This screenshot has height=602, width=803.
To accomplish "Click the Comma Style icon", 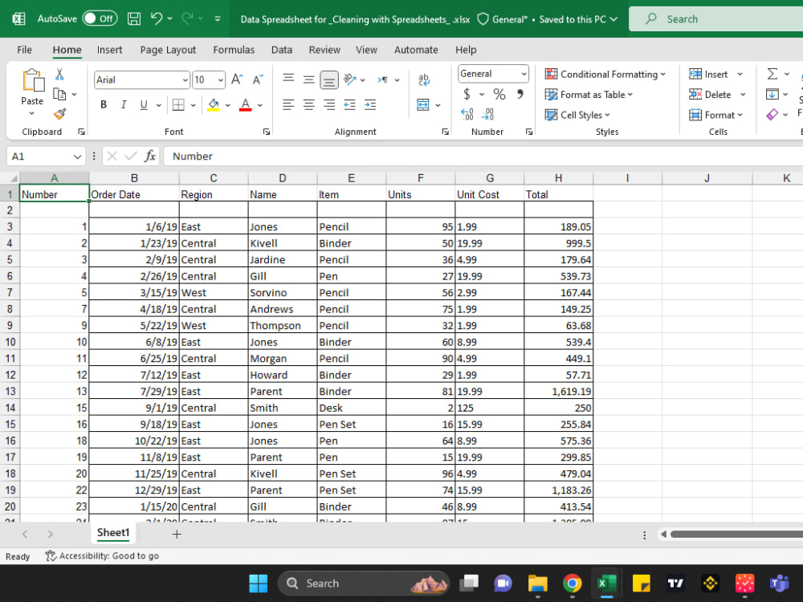I will (x=520, y=93).
